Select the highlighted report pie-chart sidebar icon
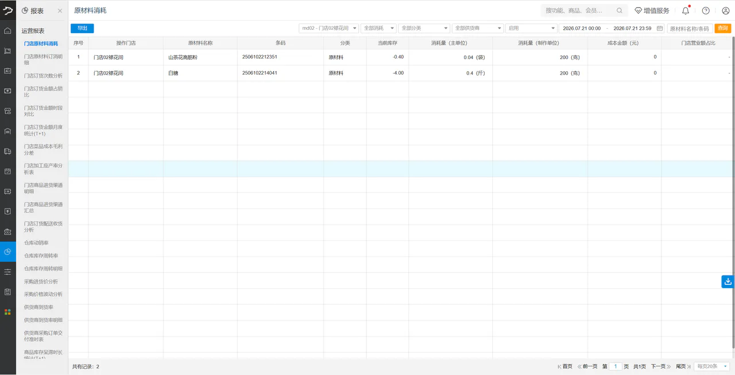The width and height of the screenshot is (735, 375). 7,252
